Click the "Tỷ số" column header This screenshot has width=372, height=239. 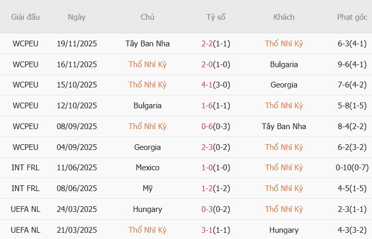click(x=216, y=17)
